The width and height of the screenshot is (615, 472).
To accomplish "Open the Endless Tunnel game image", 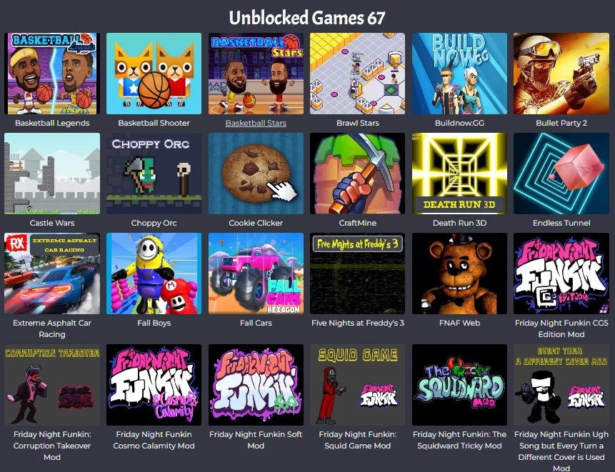I will click(561, 174).
